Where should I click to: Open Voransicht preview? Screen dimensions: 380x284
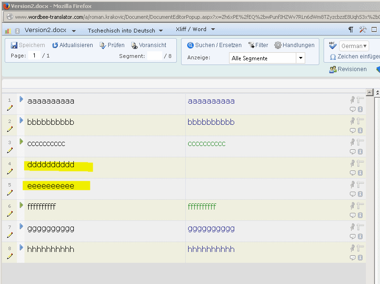point(149,45)
